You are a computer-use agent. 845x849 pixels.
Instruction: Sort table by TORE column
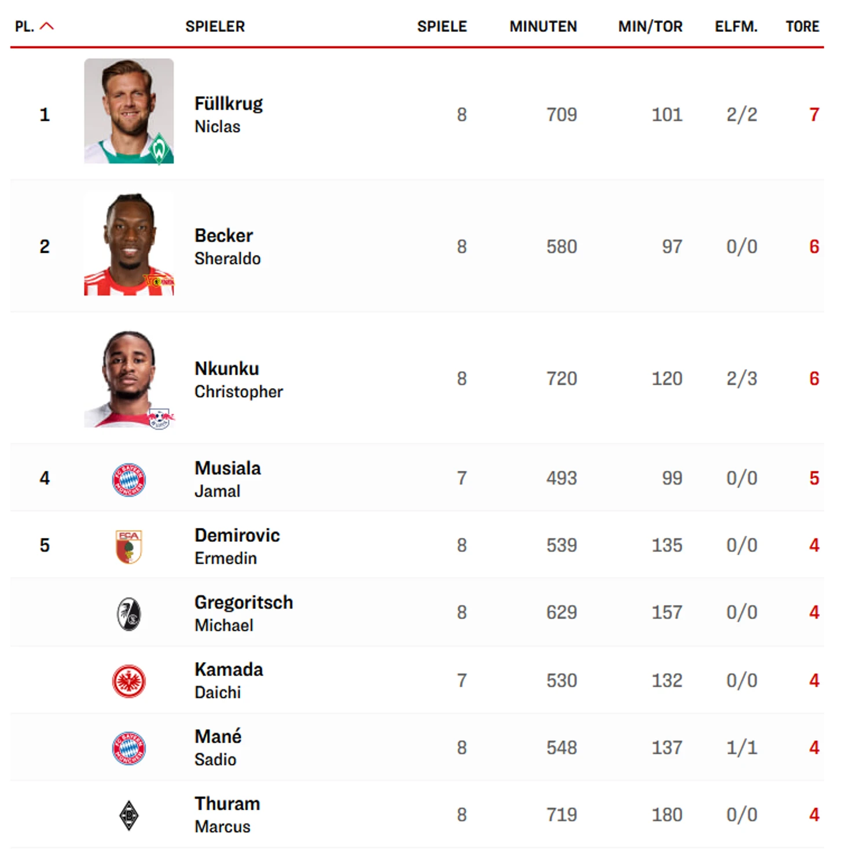pyautogui.click(x=802, y=27)
